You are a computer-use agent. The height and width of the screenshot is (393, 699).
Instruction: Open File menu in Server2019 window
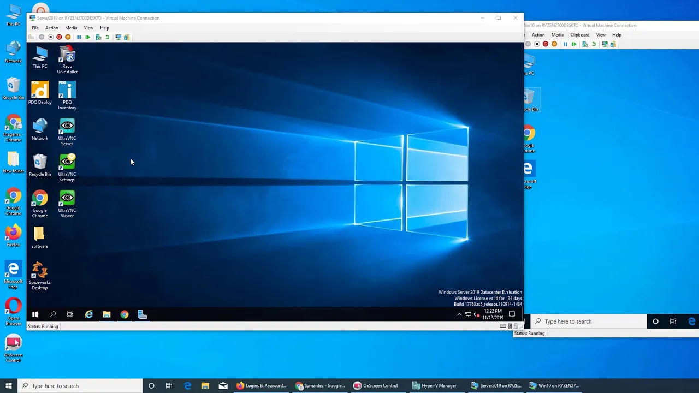coord(35,28)
